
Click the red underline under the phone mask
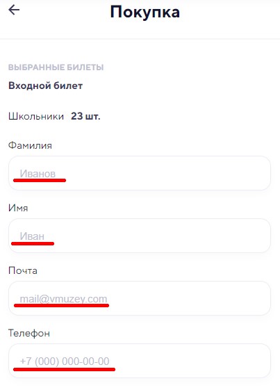(x=64, y=369)
